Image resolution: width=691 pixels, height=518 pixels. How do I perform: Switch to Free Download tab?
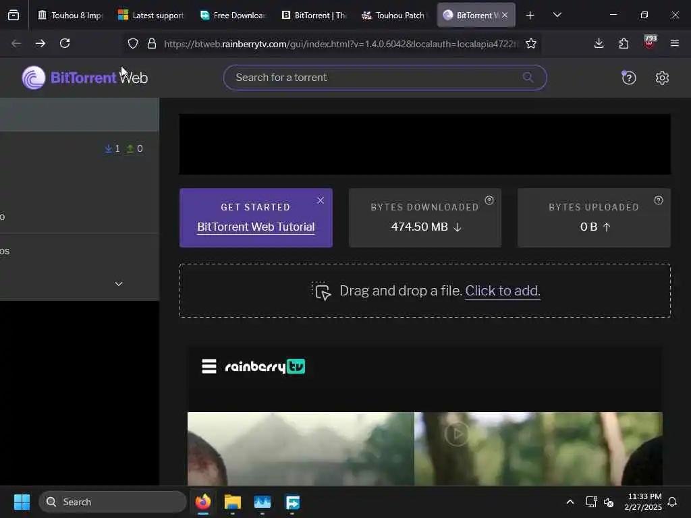coord(233,15)
